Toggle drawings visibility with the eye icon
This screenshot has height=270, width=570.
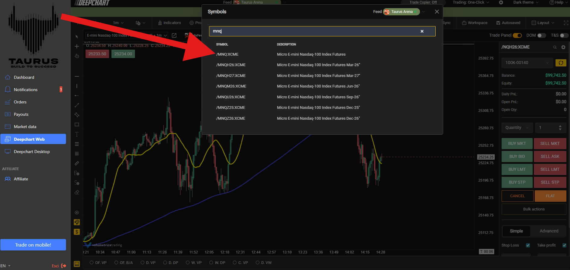[x=77, y=213]
